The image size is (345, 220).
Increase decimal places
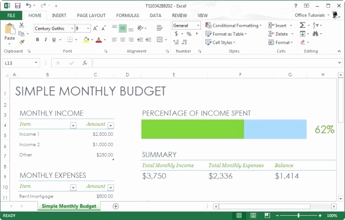pyautogui.click(x=176, y=42)
